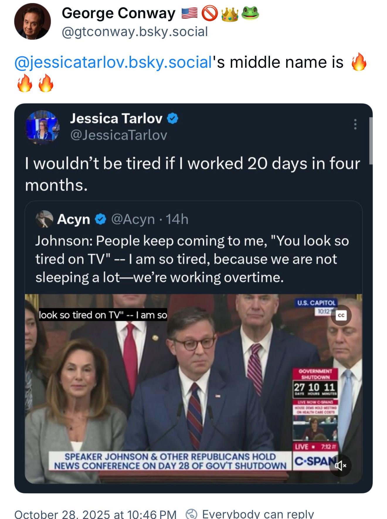The image size is (387, 519).
Task: Open Jessica Tarlov's profile picture
Action: 43,127
